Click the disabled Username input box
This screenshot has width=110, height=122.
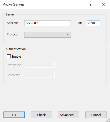(39, 65)
